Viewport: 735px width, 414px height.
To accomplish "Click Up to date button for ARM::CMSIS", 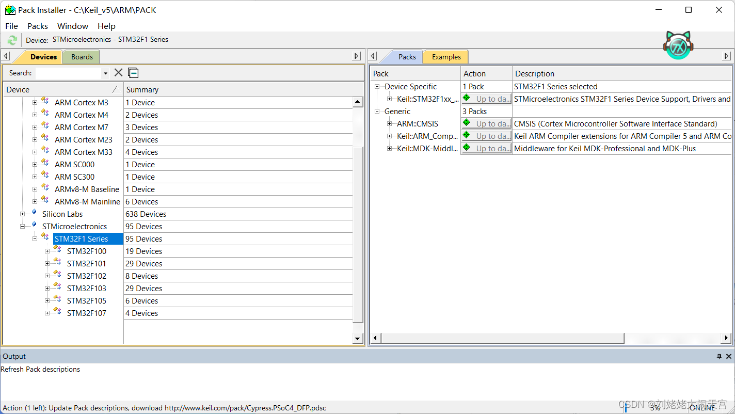I will [x=486, y=124].
